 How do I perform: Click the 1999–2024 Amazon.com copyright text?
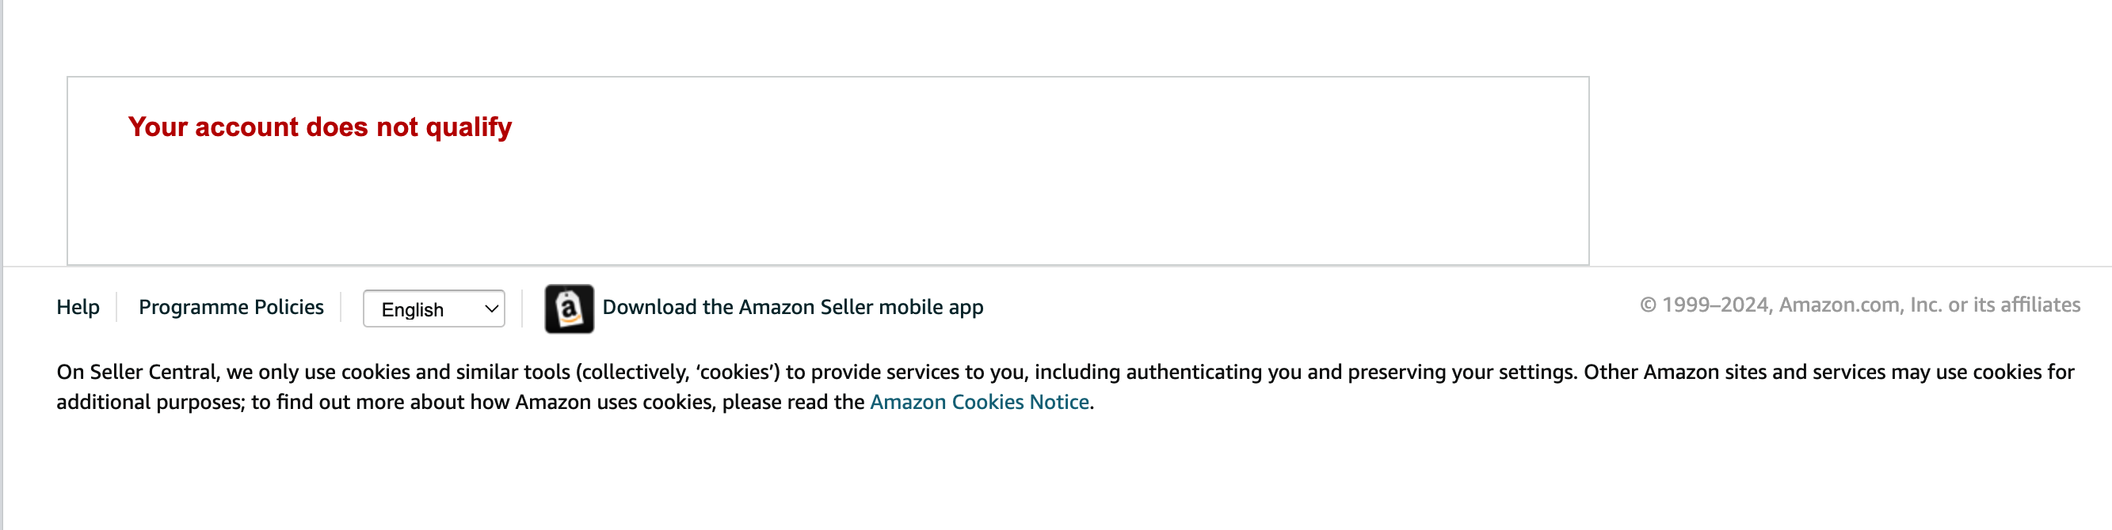pyautogui.click(x=1859, y=305)
